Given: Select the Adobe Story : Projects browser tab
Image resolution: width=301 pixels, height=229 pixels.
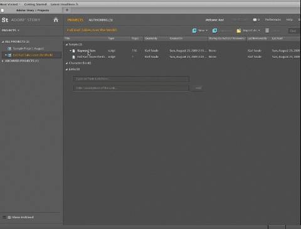Looking at the screenshot, I should [33, 10].
